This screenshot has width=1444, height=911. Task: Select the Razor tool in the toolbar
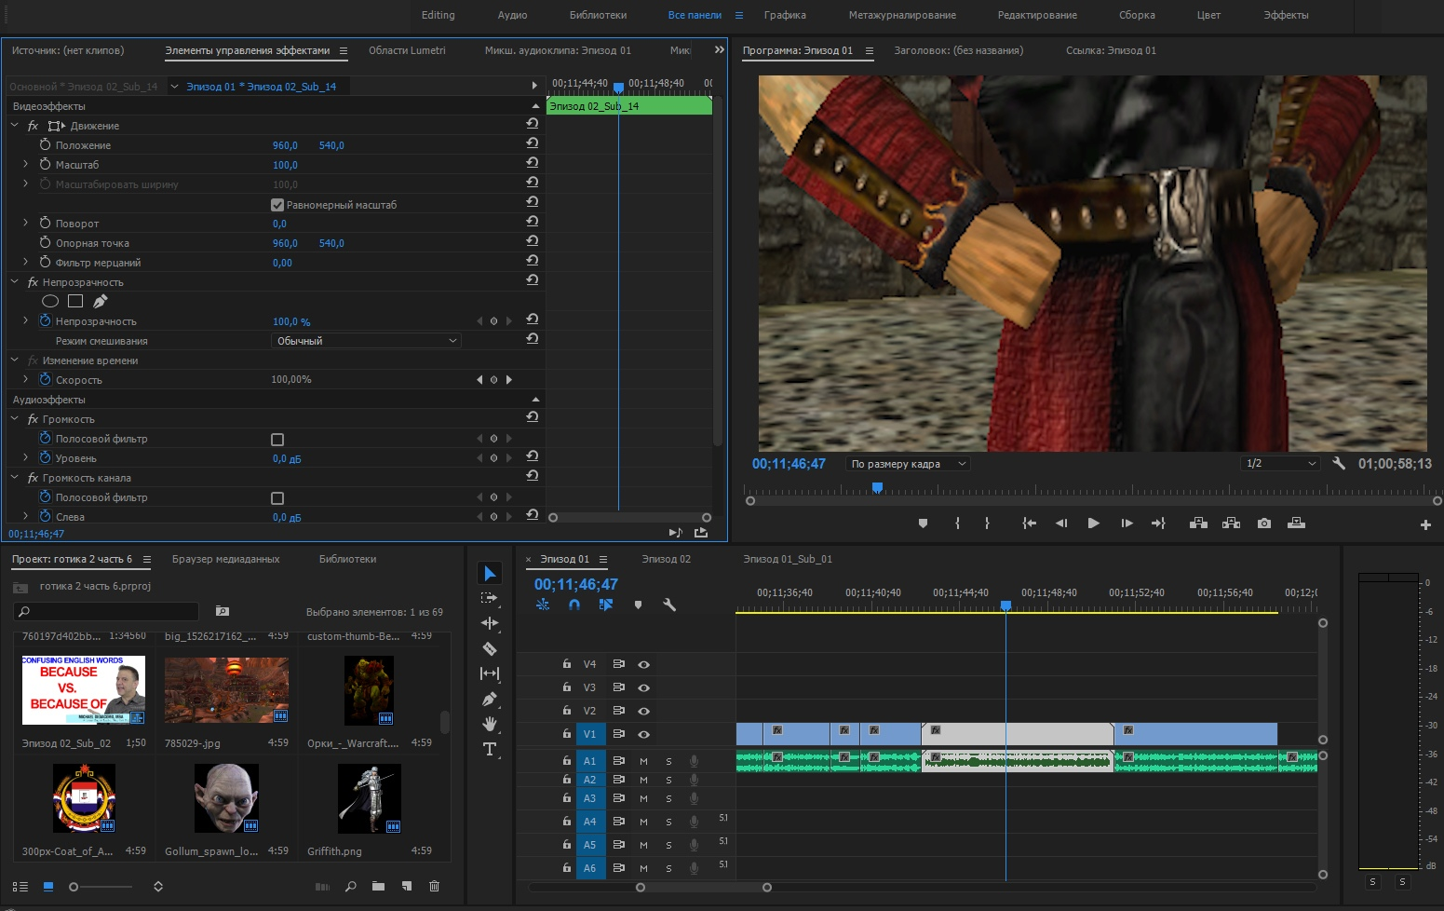490,648
